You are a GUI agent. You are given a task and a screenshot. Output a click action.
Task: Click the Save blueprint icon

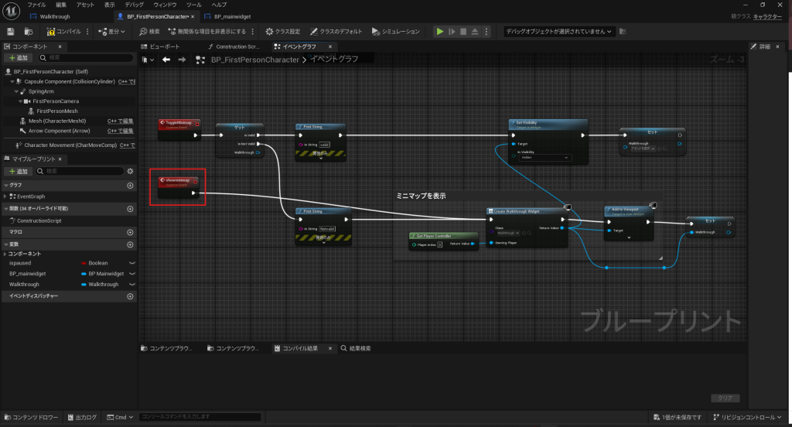pos(11,32)
